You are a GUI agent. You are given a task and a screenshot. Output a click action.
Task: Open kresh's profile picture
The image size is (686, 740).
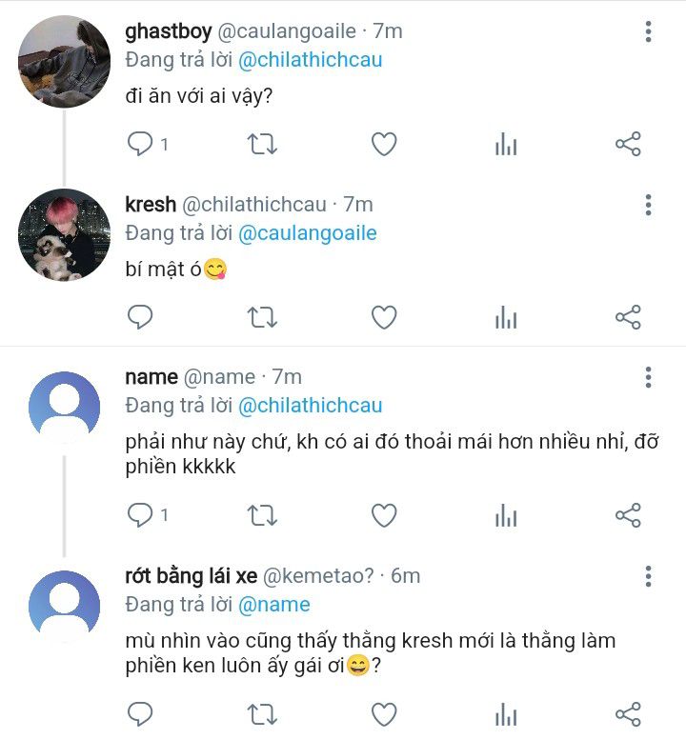click(x=65, y=235)
